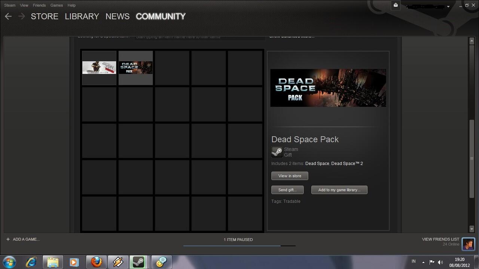479x269 pixels.
Task: Click ADD A GAME link
Action: 26,239
